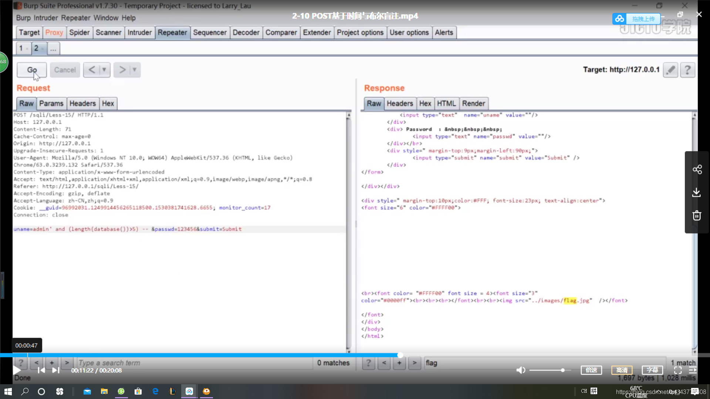This screenshot has height=399, width=710.
Task: Expand the back navigation dropdown arrow
Action: 104,70
